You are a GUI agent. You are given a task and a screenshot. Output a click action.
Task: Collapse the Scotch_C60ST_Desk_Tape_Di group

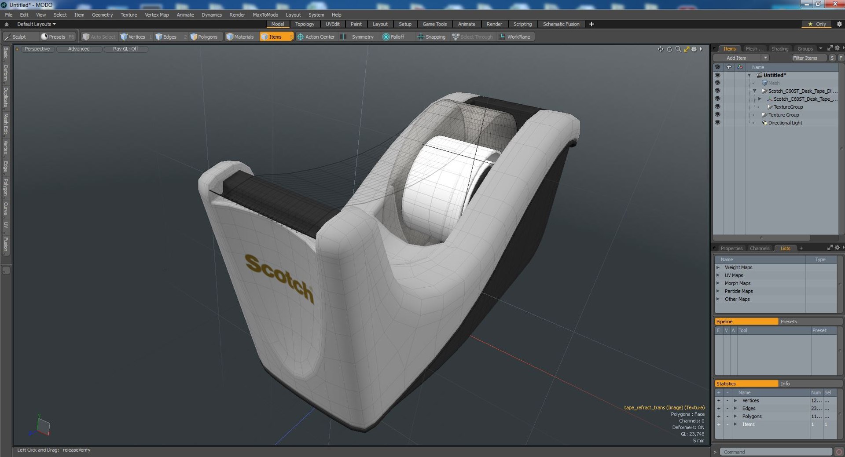pyautogui.click(x=755, y=91)
